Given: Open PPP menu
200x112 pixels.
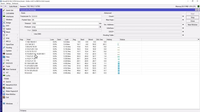Looking at the screenshot, I should 7,26.
